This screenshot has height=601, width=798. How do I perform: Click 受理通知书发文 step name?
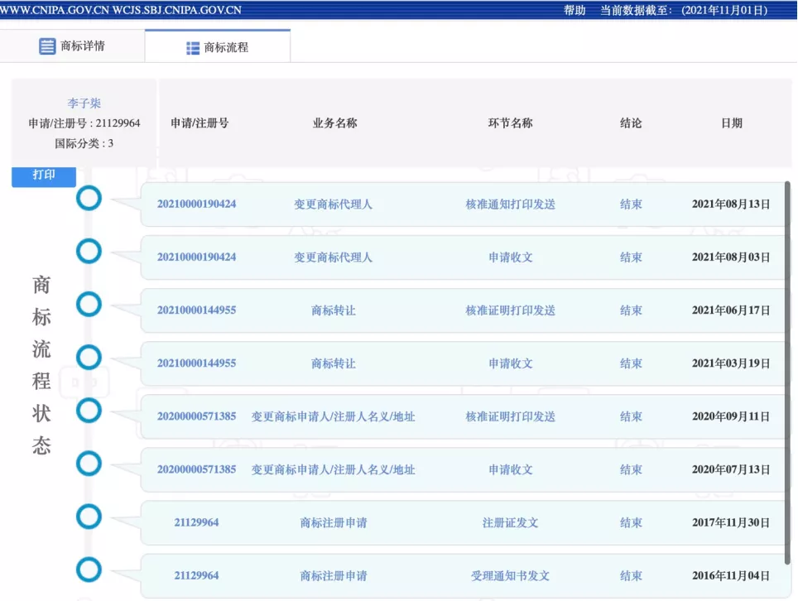(x=510, y=575)
